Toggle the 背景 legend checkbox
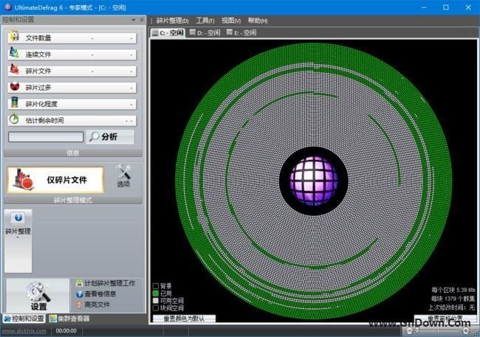 pos(156,286)
